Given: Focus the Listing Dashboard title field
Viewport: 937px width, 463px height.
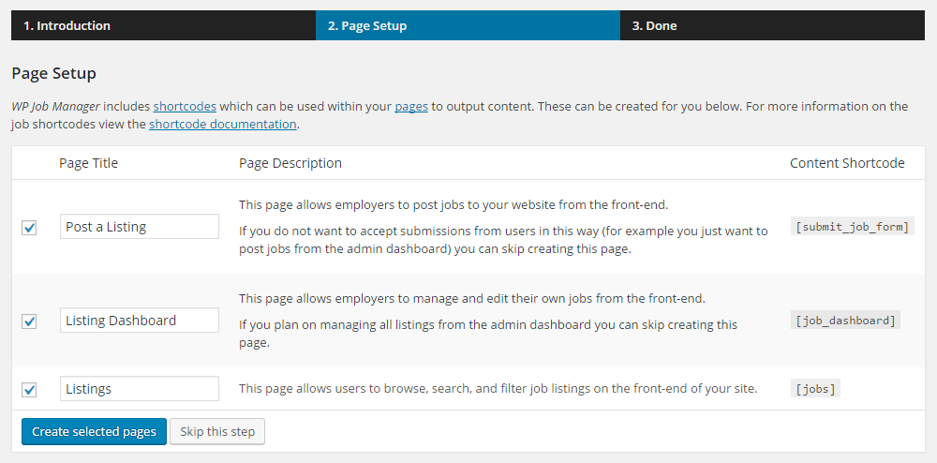Looking at the screenshot, I should 139,321.
